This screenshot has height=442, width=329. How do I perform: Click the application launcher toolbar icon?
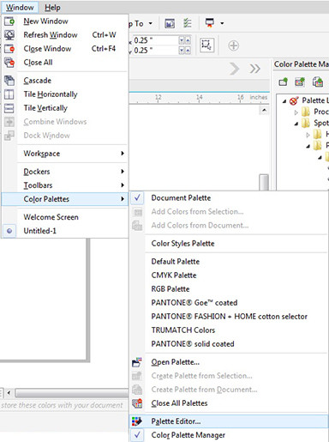click(210, 23)
